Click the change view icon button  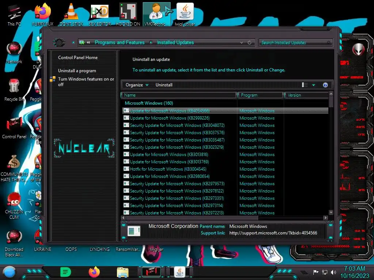tap(305, 85)
